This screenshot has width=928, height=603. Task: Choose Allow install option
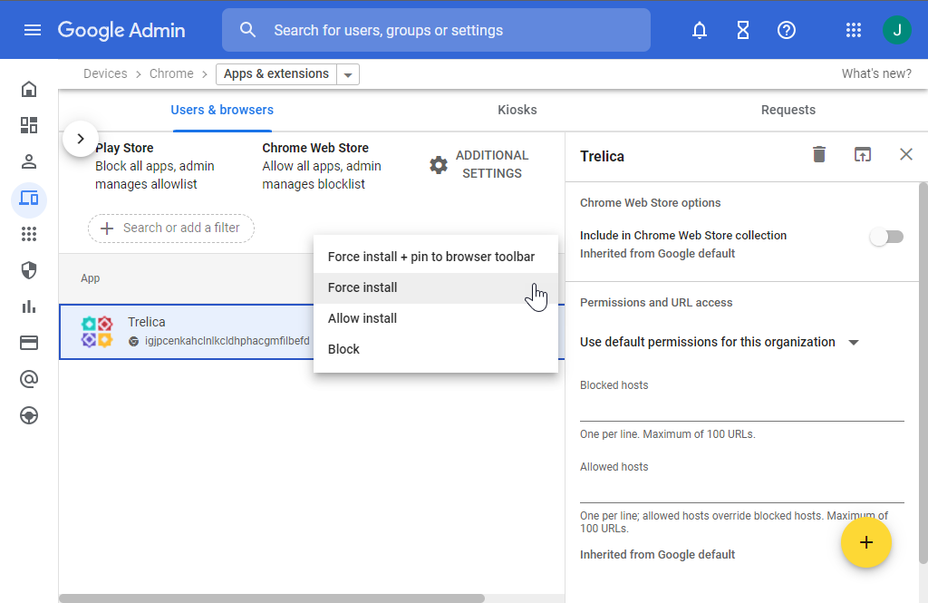[436, 318]
